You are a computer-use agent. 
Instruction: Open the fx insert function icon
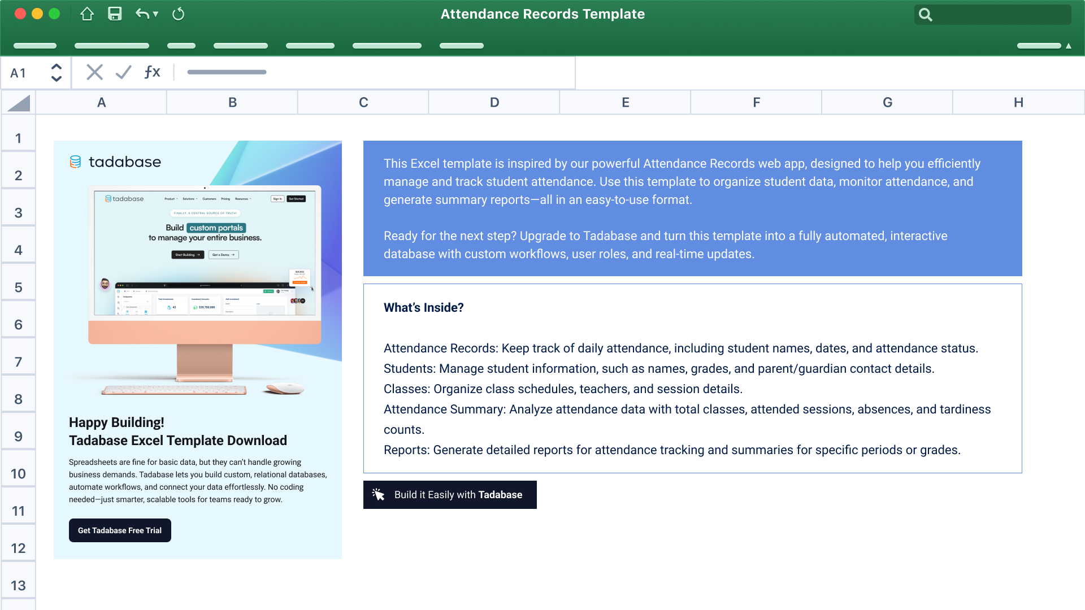(152, 72)
